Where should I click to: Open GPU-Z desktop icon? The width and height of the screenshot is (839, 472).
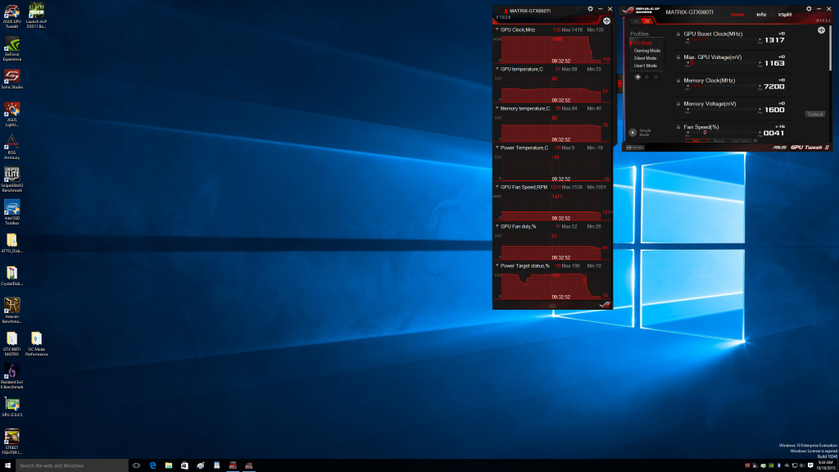tap(11, 406)
